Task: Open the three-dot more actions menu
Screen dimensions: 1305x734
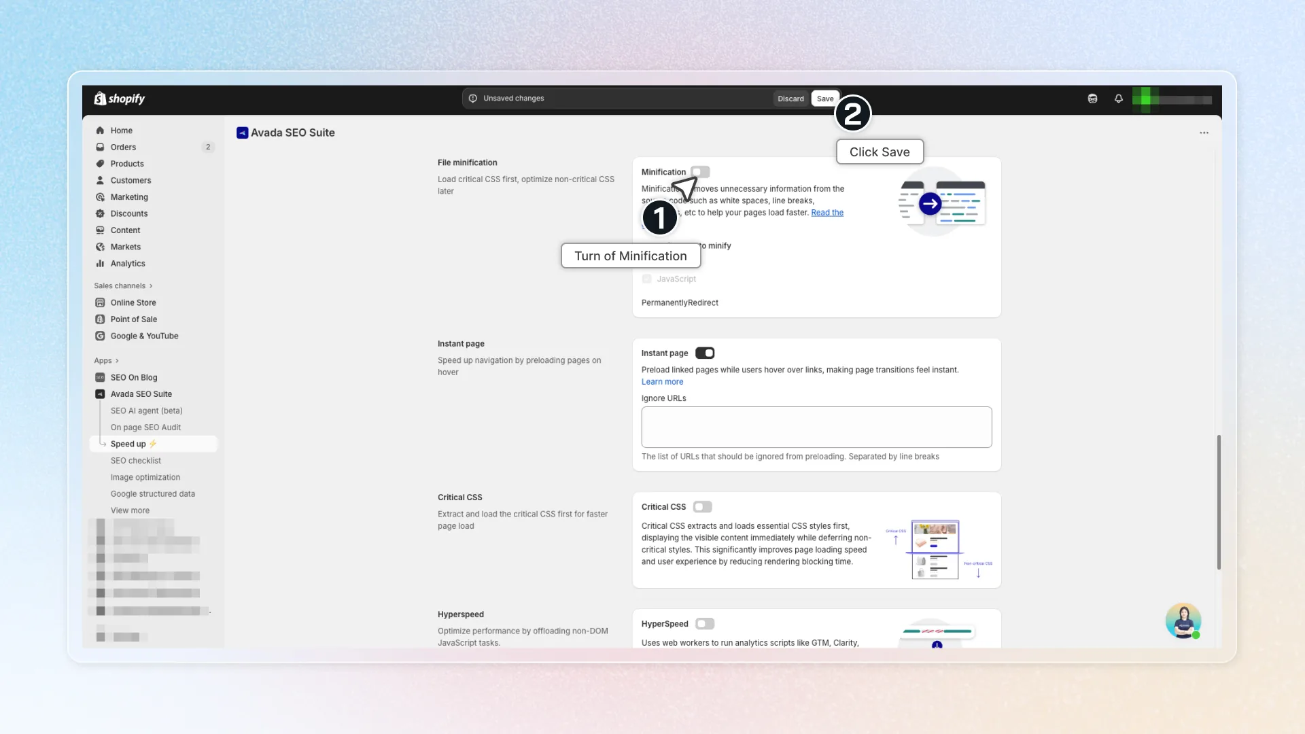Action: [1204, 133]
